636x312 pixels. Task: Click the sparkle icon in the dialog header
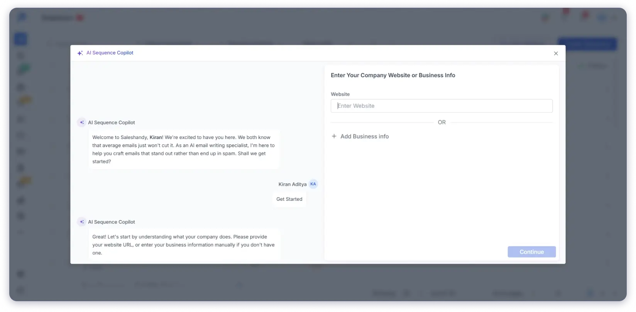coord(80,53)
